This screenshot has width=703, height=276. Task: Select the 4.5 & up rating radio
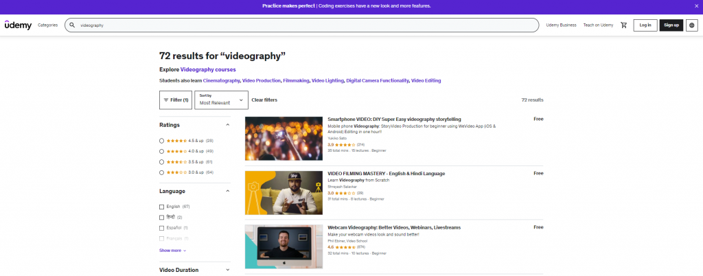pyautogui.click(x=161, y=141)
